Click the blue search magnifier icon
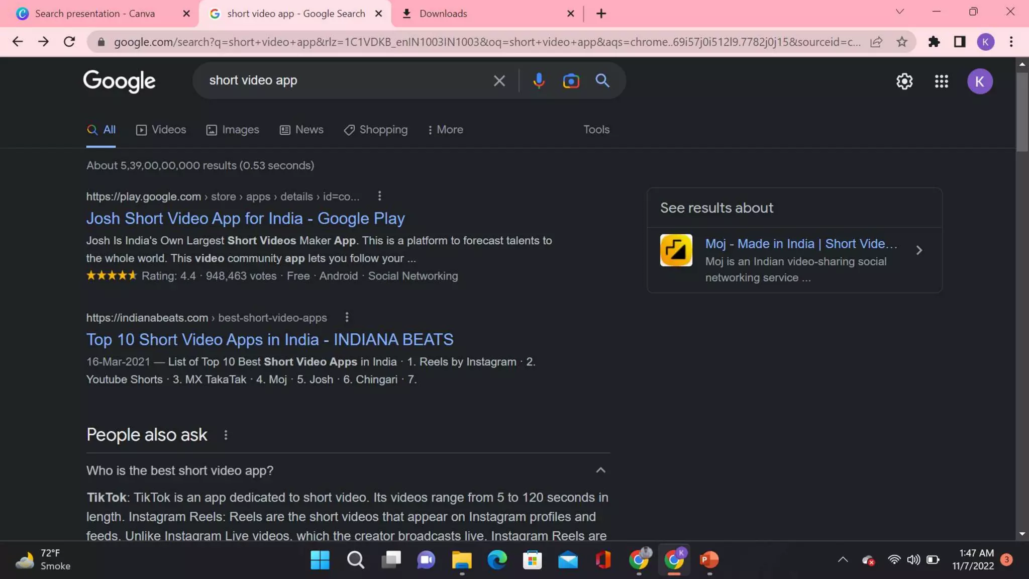This screenshot has width=1029, height=579. tap(602, 80)
